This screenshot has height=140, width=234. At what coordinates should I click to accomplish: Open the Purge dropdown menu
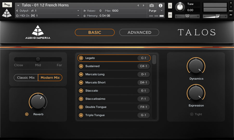[x=162, y=11]
